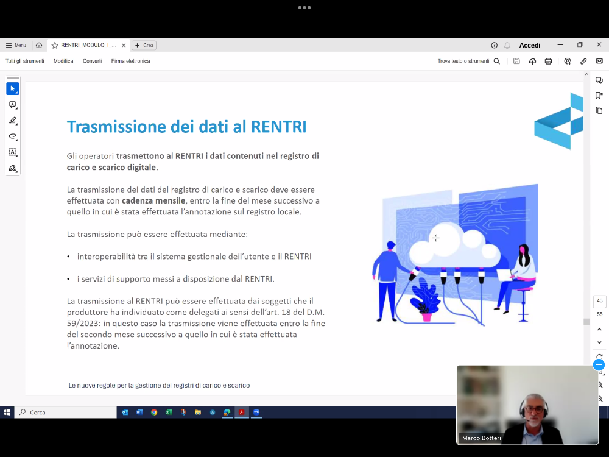The image size is (609, 457).
Task: Select the pencil drawing tool
Action: pos(12,121)
